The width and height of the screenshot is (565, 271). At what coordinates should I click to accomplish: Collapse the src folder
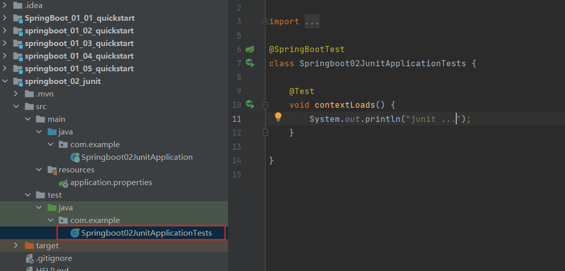click(x=16, y=107)
